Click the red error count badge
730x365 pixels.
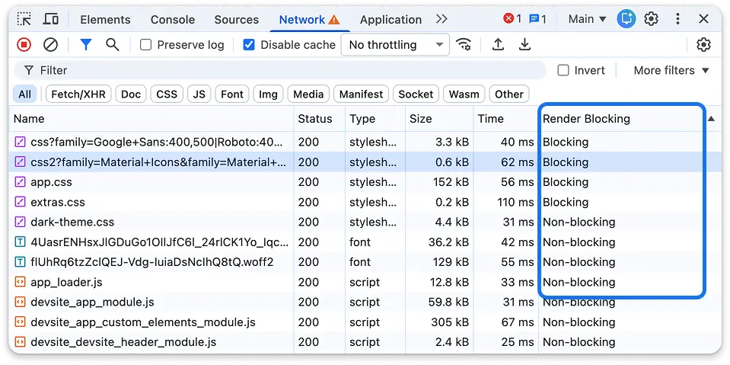click(x=512, y=19)
